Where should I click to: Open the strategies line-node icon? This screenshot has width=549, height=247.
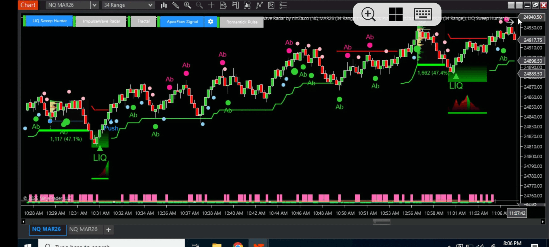pyautogui.click(x=259, y=5)
